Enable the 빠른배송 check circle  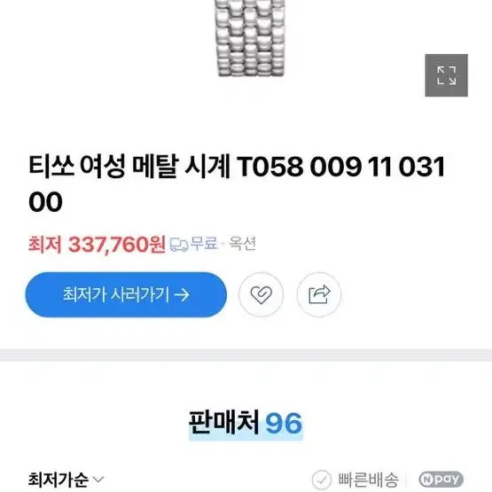click(322, 480)
